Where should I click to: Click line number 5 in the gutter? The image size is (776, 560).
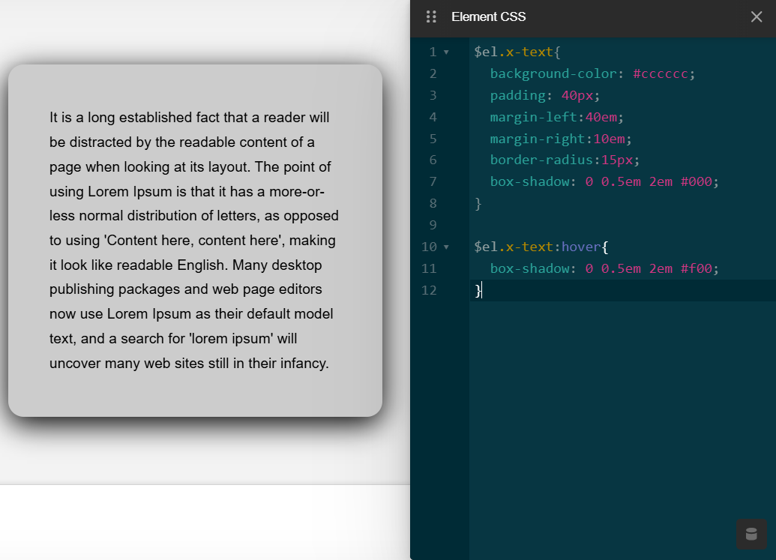click(432, 139)
